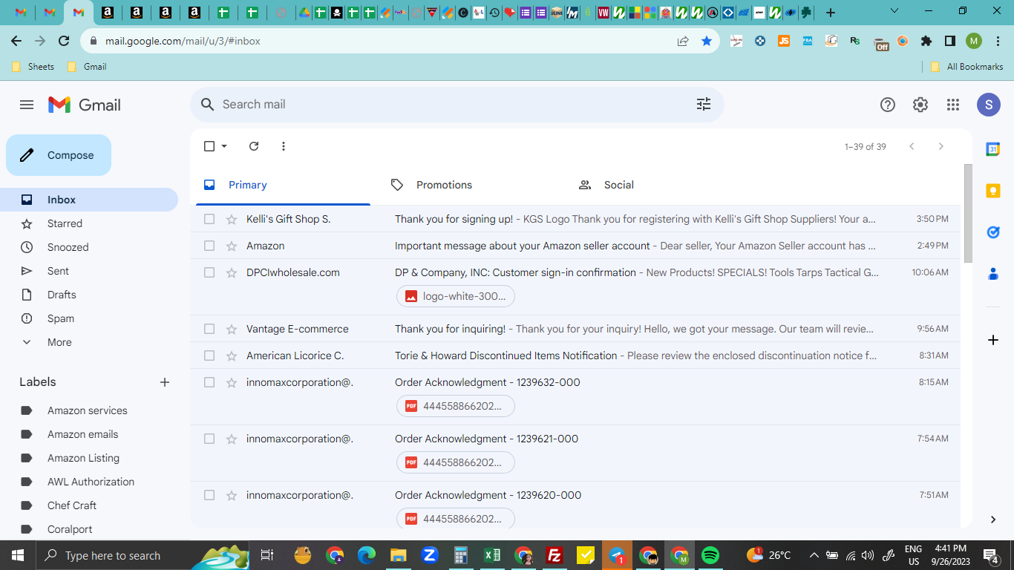Open Chrome tab search dropdown
1014x570 pixels.
894,11
